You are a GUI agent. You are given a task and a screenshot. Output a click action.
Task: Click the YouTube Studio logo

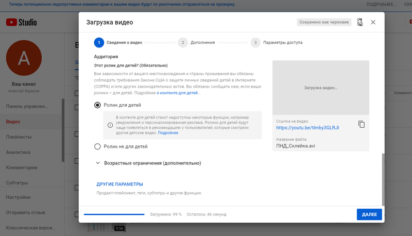tap(21, 22)
